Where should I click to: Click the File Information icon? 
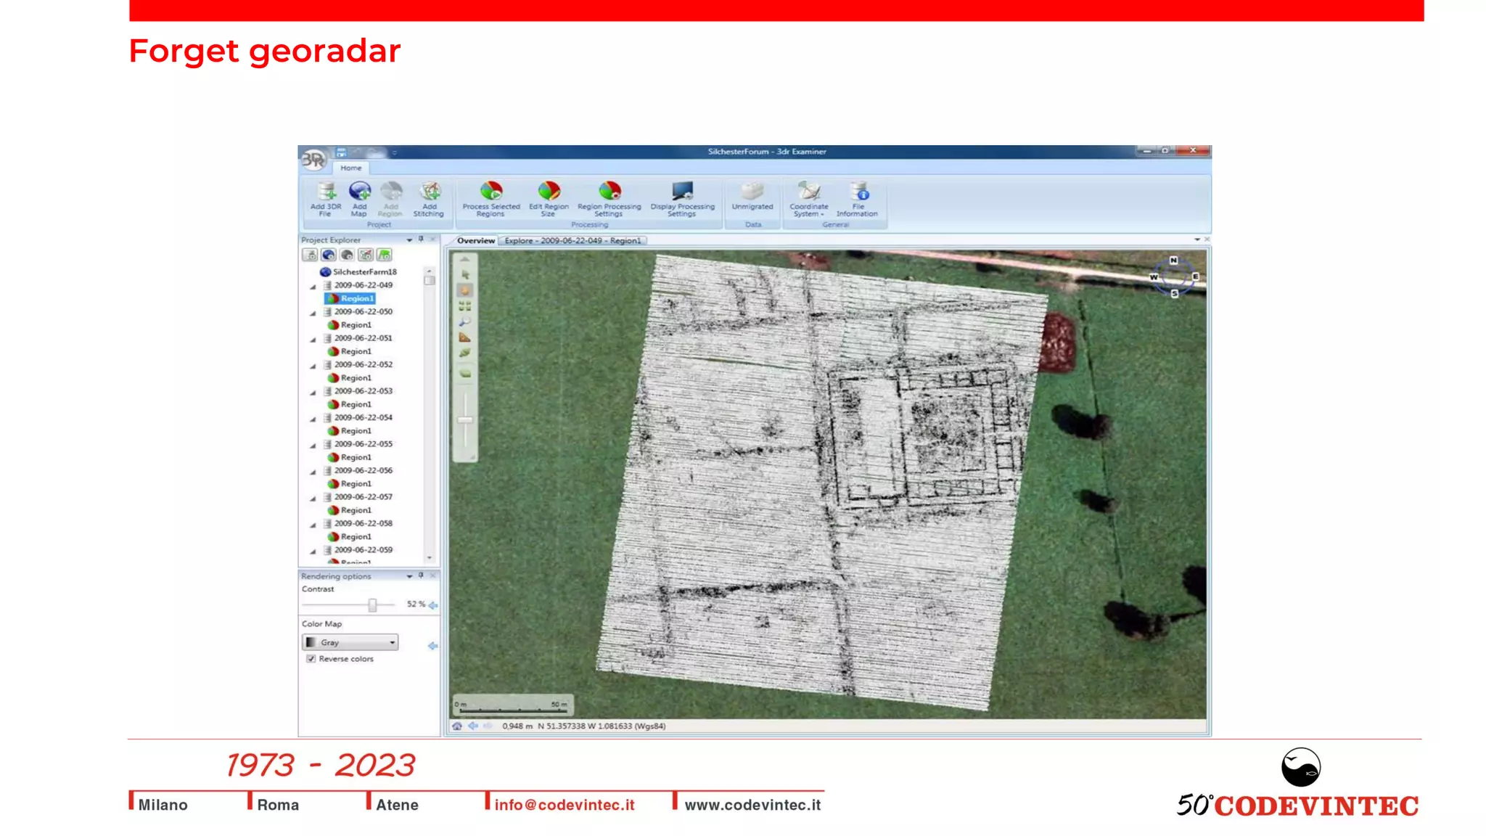[859, 192]
